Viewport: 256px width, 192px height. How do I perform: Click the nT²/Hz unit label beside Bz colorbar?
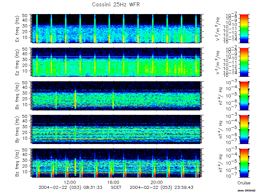[x=220, y=163]
